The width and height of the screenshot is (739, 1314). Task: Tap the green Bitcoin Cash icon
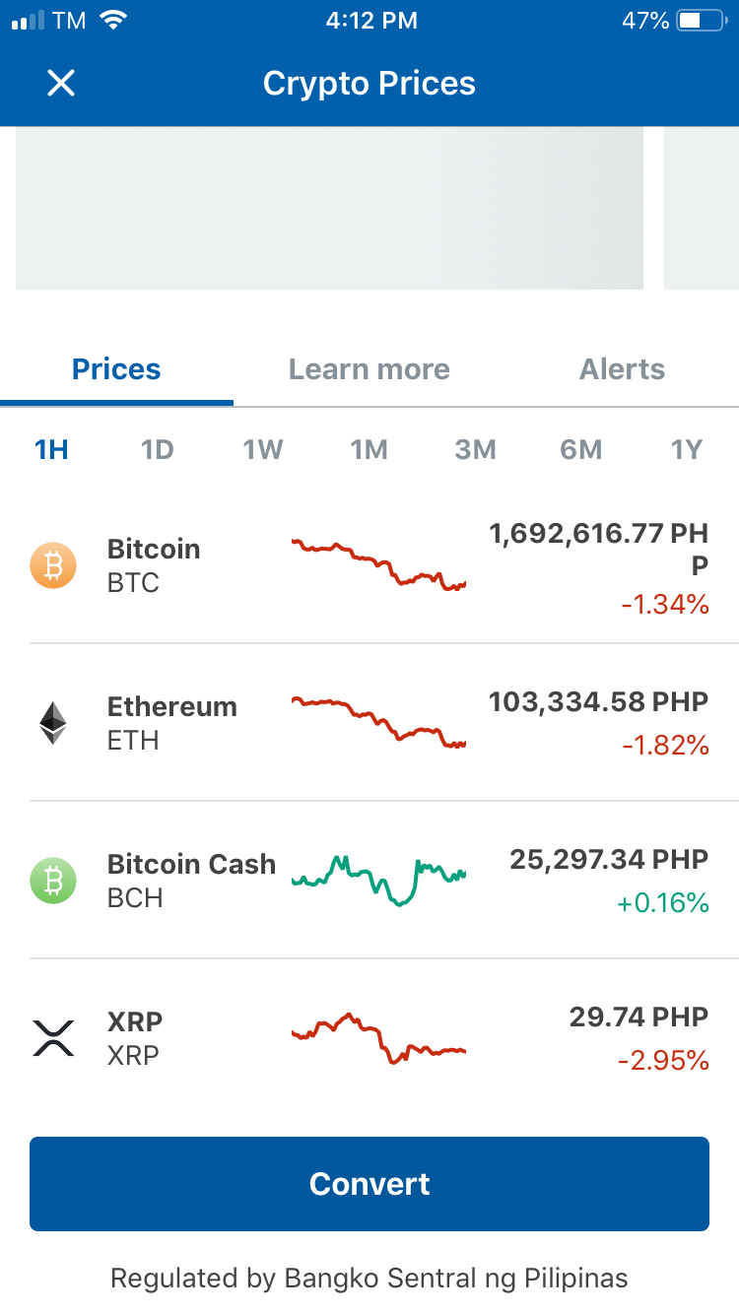coord(53,881)
